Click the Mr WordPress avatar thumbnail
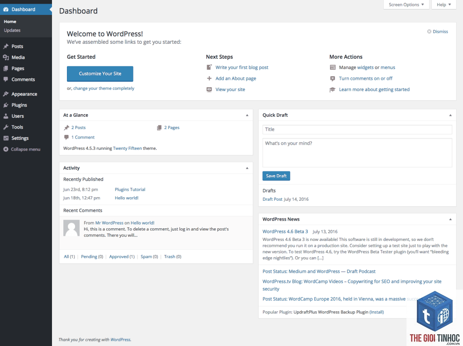Image resolution: width=463 pixels, height=346 pixels. click(71, 228)
